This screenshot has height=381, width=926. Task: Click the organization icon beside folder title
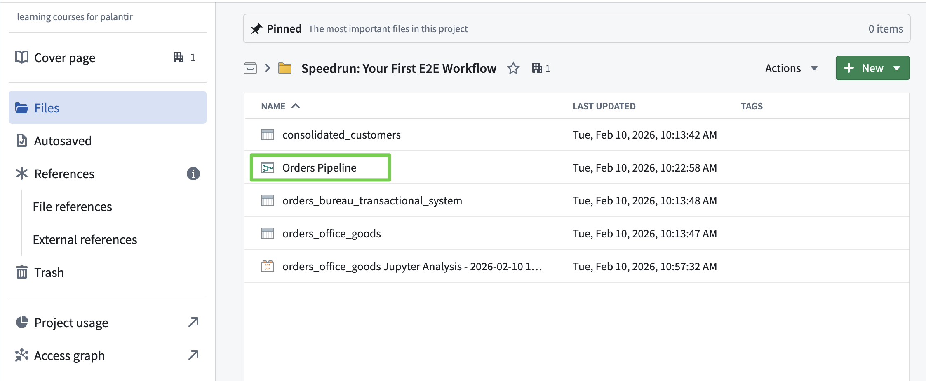(537, 68)
